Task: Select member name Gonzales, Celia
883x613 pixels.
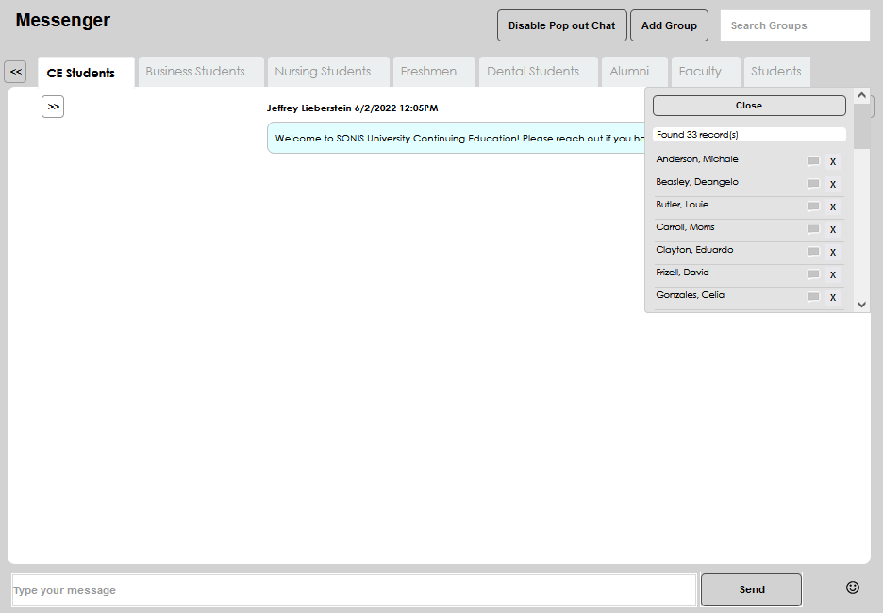Action: coord(690,294)
